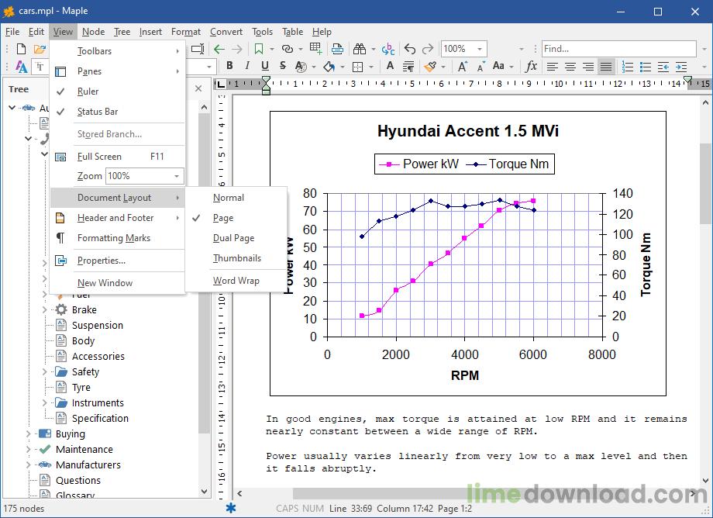This screenshot has height=518, width=713.
Task: Select the checked Page layout option
Action: [x=236, y=218]
